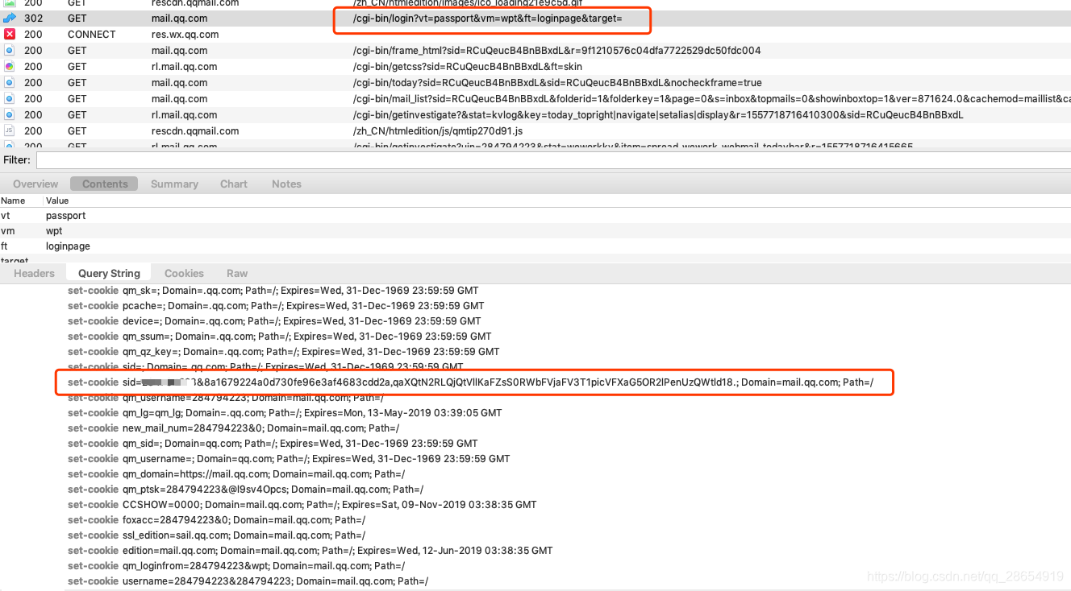Select the res.wx.qq.com CONNECT row
The height and width of the screenshot is (591, 1071).
pos(535,34)
